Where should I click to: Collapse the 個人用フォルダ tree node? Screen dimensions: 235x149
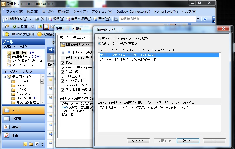4,77
